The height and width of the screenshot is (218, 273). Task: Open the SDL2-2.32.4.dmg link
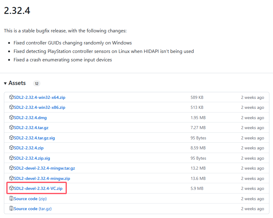point(30,118)
